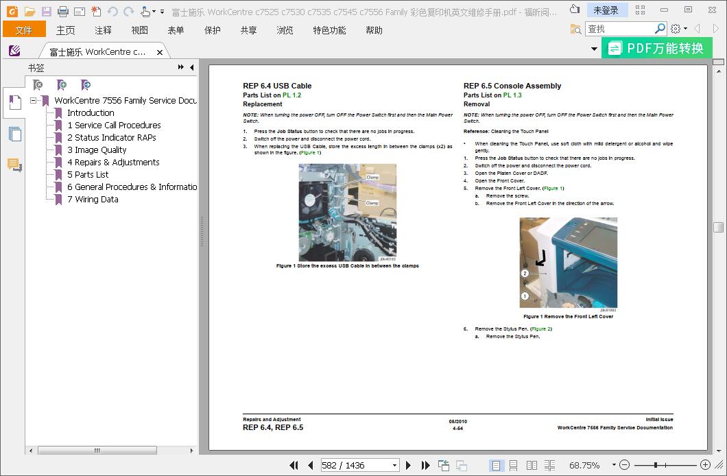
Task: Click the magnifier search icon
Action: tap(660, 29)
